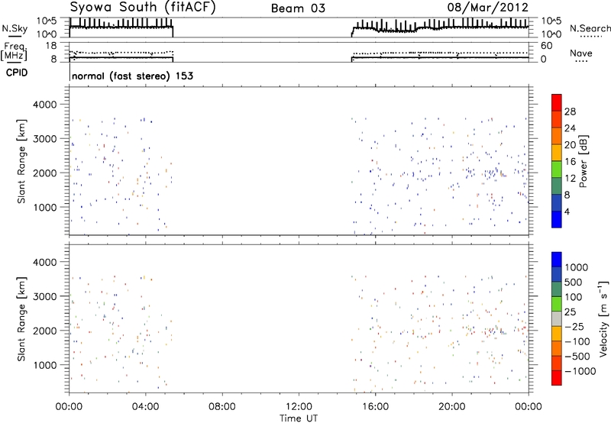Click the 'Velocity [m s⁻¹]' color bar title
Screen dimensions: 611x423
pyautogui.click(x=604, y=318)
